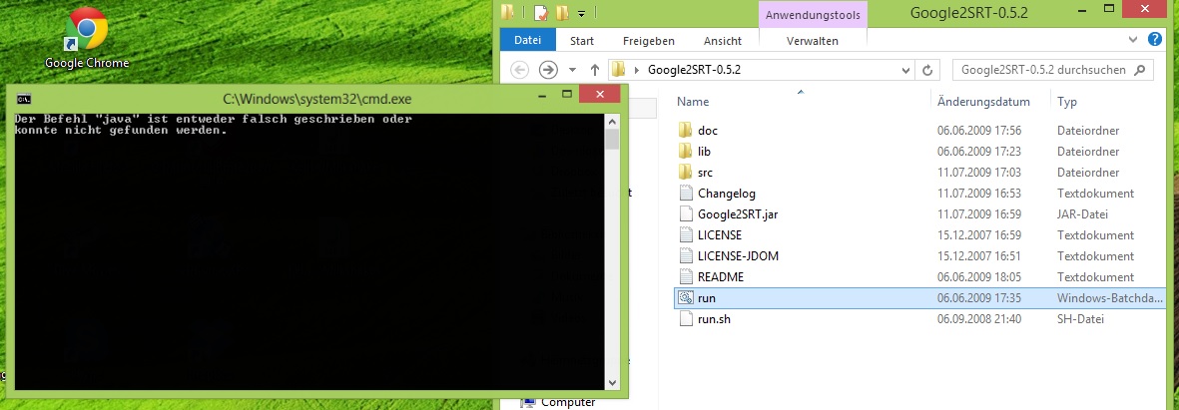
Task: Open the Datei file menu
Action: click(526, 41)
